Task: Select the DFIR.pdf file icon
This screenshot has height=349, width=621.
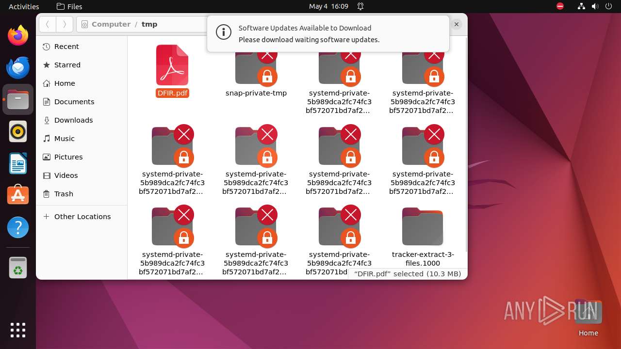Action: pyautogui.click(x=172, y=65)
